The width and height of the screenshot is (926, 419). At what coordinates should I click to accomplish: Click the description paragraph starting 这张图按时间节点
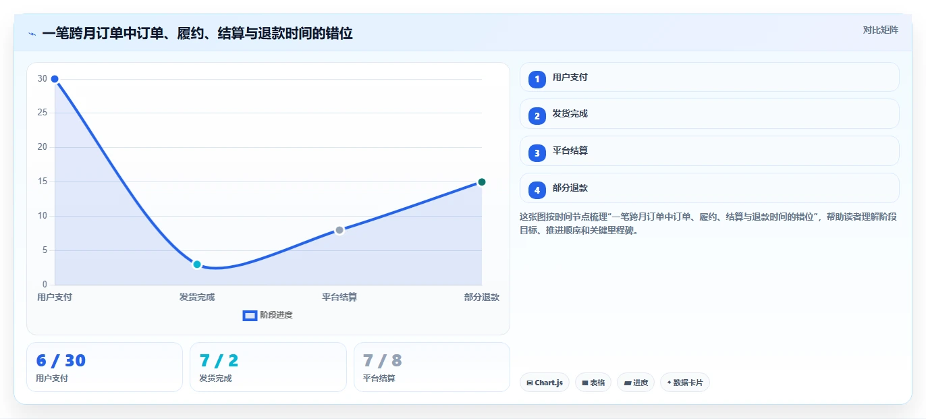tap(708, 223)
